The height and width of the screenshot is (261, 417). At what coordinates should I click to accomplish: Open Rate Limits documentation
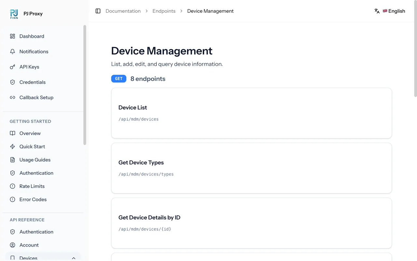coord(43,186)
